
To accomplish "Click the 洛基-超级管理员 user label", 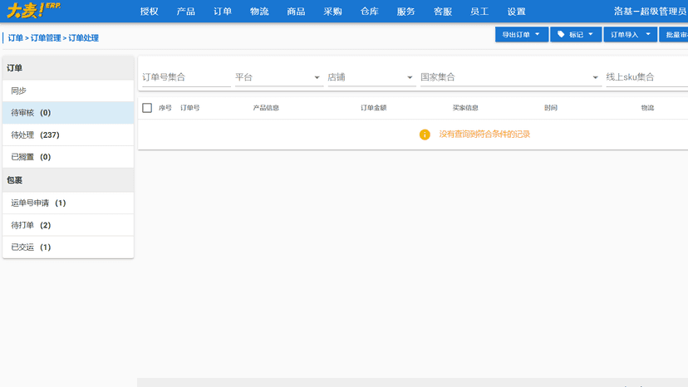I will (x=651, y=12).
